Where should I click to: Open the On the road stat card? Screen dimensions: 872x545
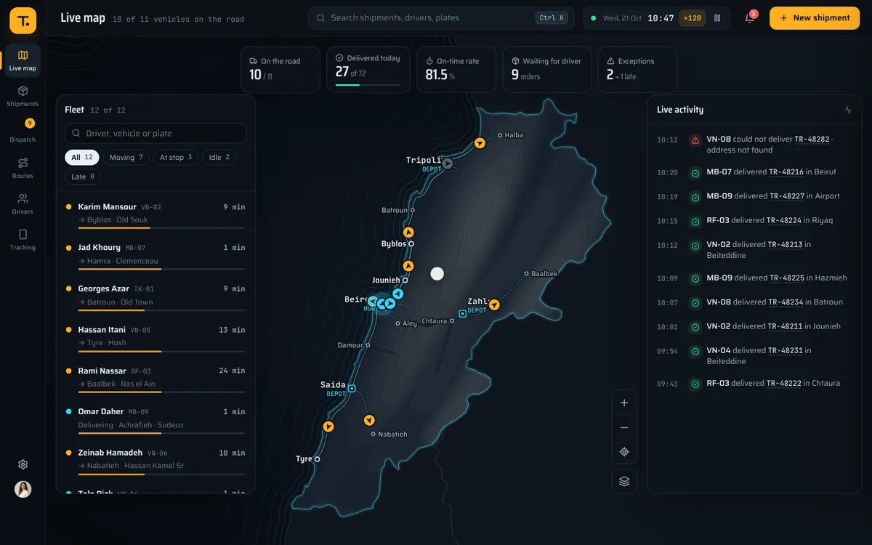coord(280,70)
